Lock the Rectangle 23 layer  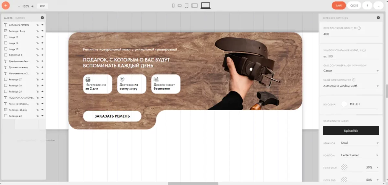pyautogui.click(x=38, y=116)
